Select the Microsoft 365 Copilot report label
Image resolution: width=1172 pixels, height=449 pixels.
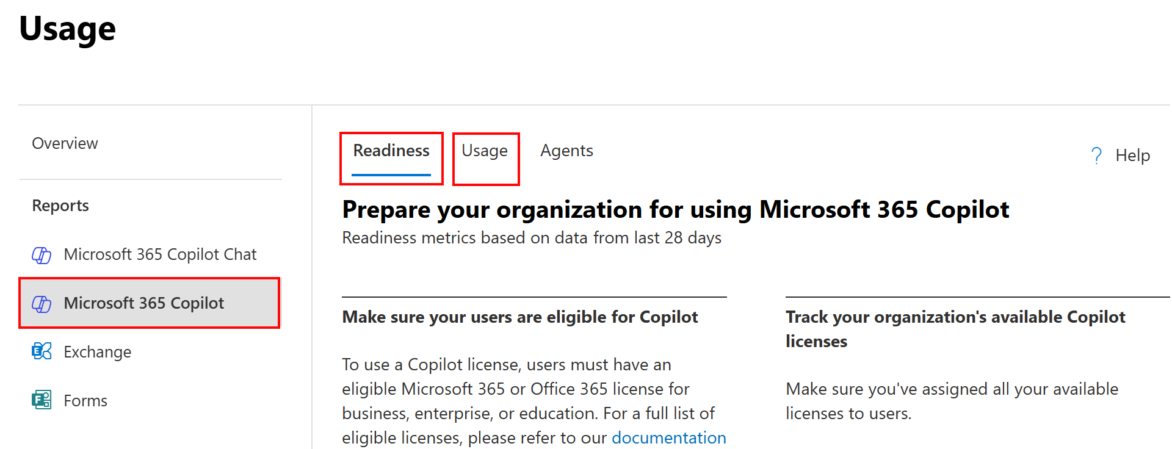click(x=144, y=303)
